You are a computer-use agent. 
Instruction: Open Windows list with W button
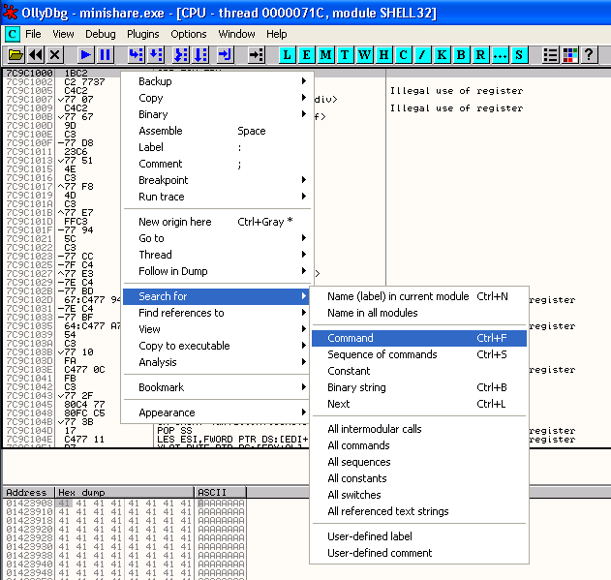(x=364, y=55)
